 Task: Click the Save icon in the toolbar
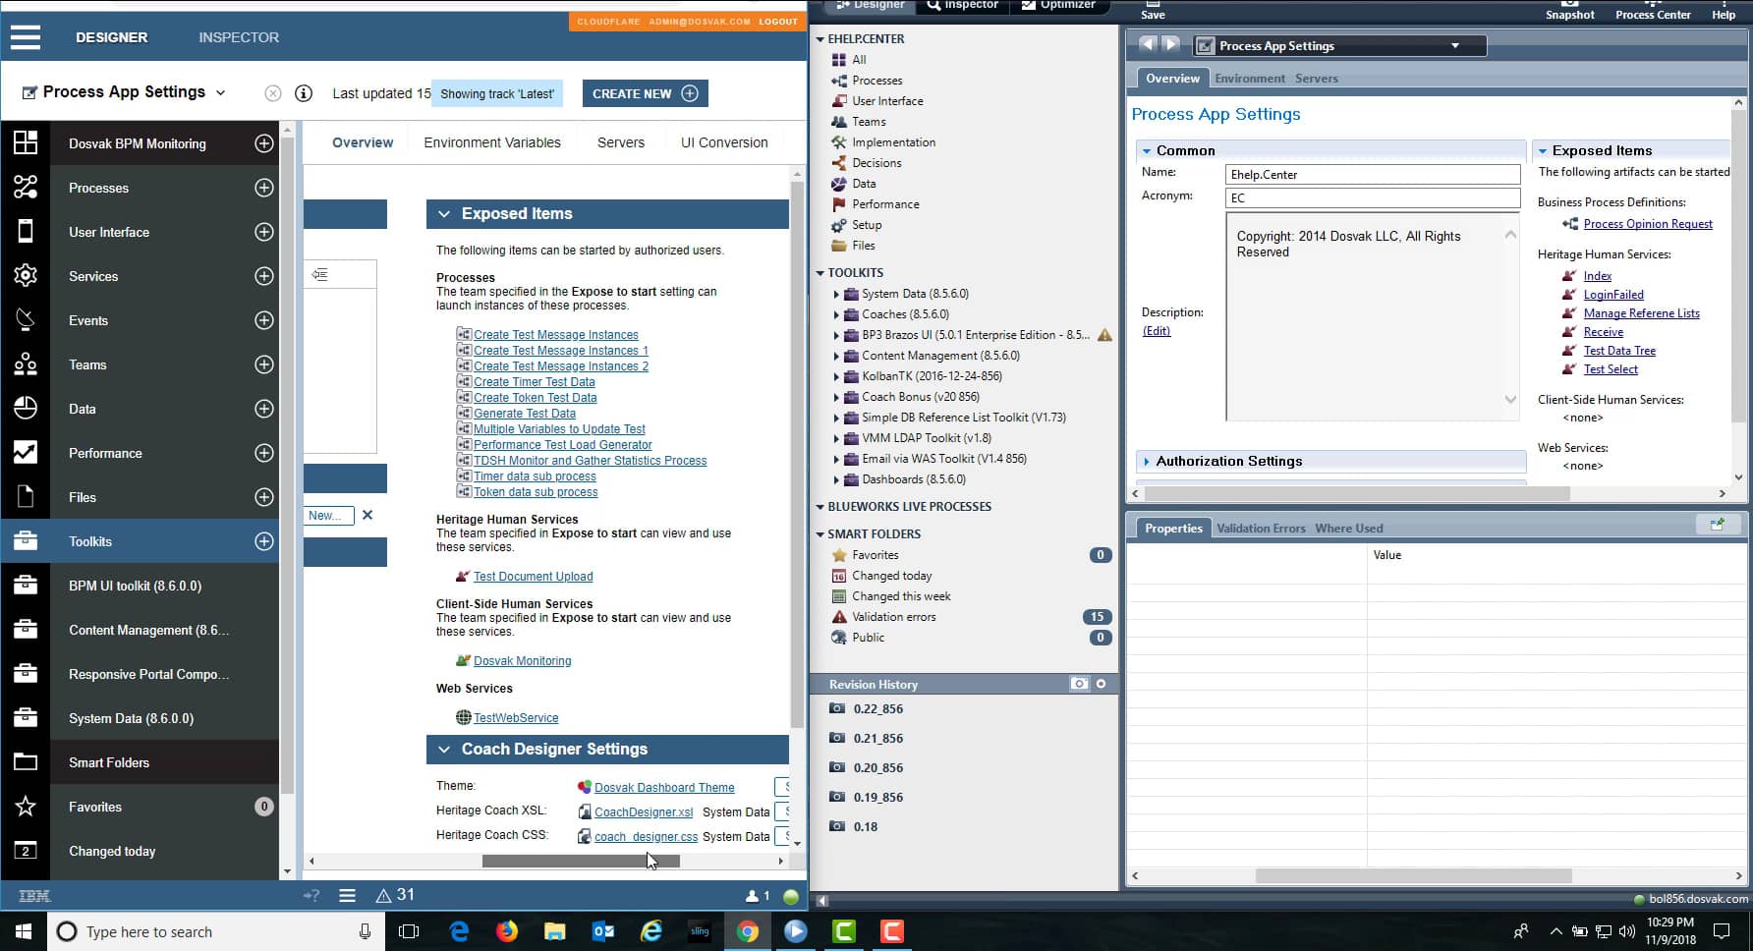(x=1152, y=10)
